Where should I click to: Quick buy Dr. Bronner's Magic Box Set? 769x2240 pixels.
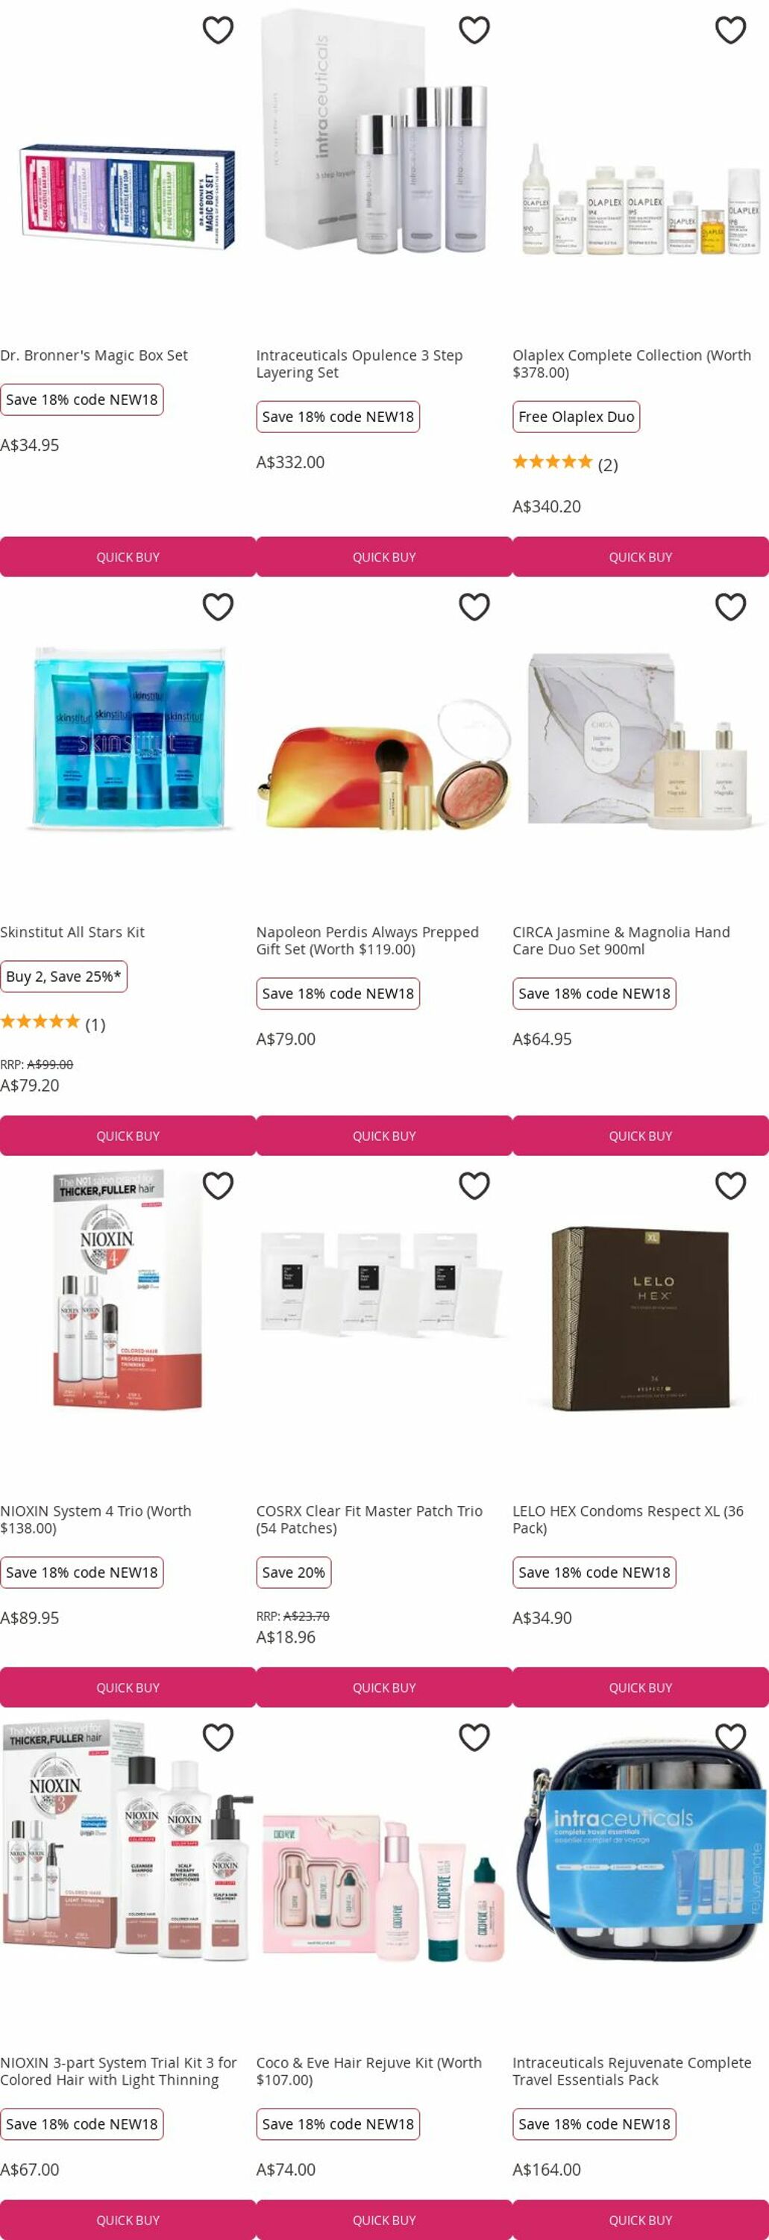[x=128, y=556]
